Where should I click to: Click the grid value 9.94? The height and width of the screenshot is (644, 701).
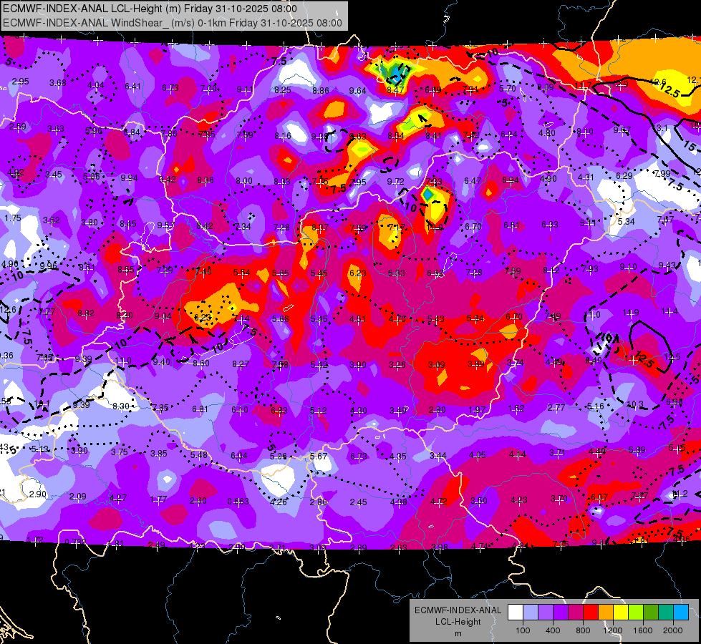(x=129, y=178)
